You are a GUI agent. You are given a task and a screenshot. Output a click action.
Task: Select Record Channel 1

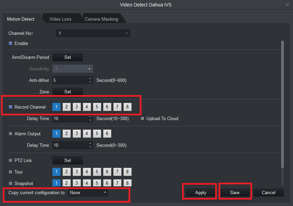pyautogui.click(x=56, y=107)
